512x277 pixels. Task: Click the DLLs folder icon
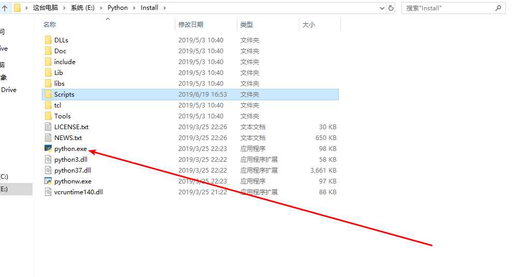click(x=48, y=40)
